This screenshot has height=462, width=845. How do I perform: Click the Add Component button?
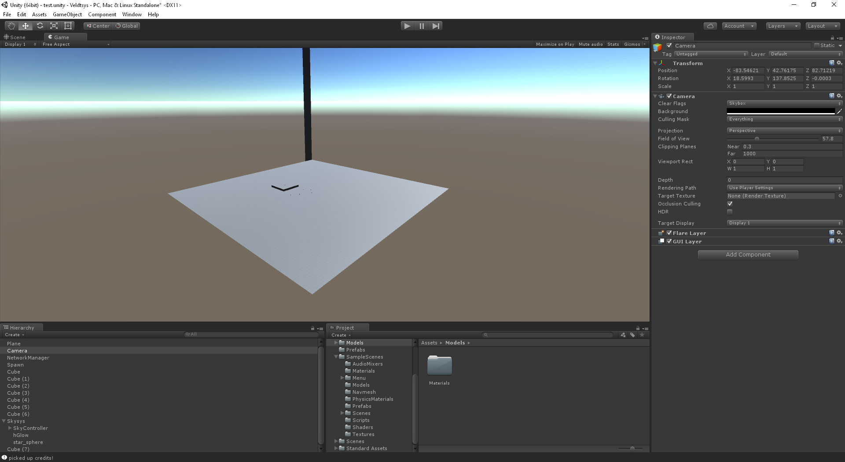[x=747, y=254]
